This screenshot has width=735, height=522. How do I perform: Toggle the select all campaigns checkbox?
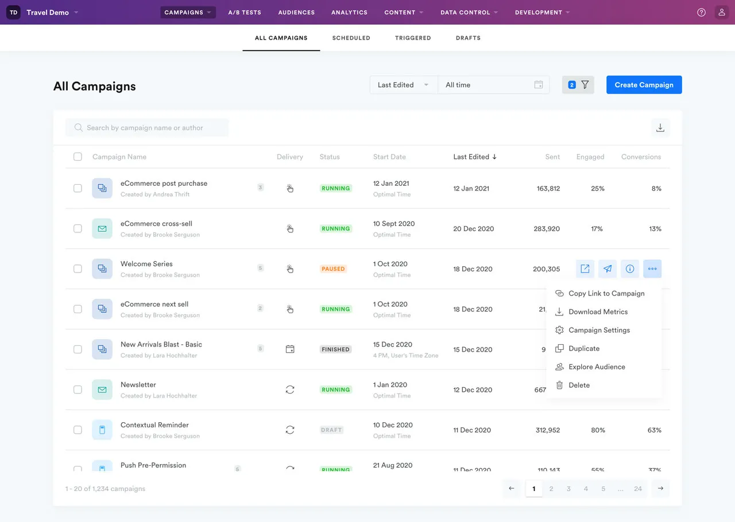tap(78, 157)
